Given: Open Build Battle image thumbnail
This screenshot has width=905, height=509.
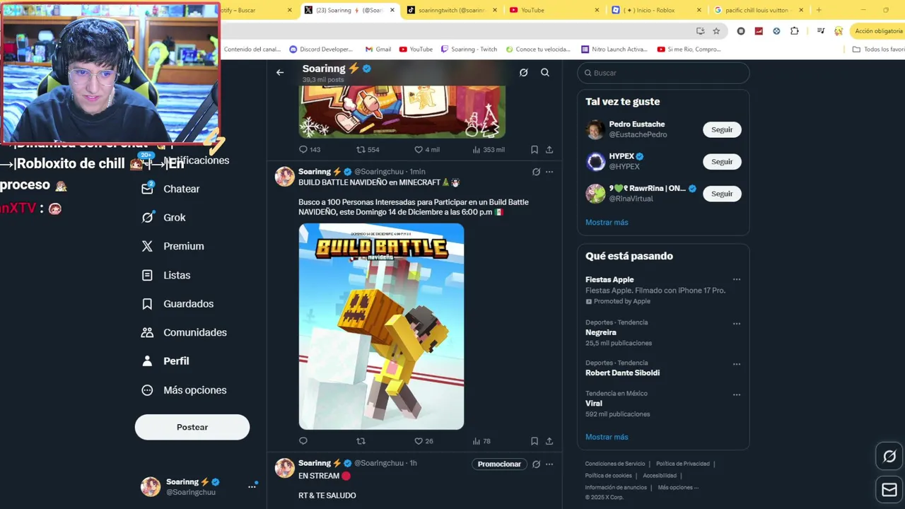Looking at the screenshot, I should (381, 327).
